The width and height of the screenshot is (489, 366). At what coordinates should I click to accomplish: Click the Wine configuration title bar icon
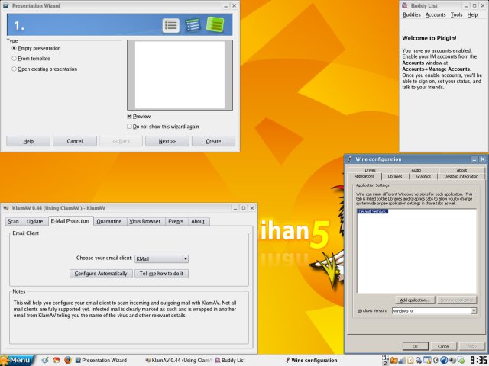coord(350,159)
